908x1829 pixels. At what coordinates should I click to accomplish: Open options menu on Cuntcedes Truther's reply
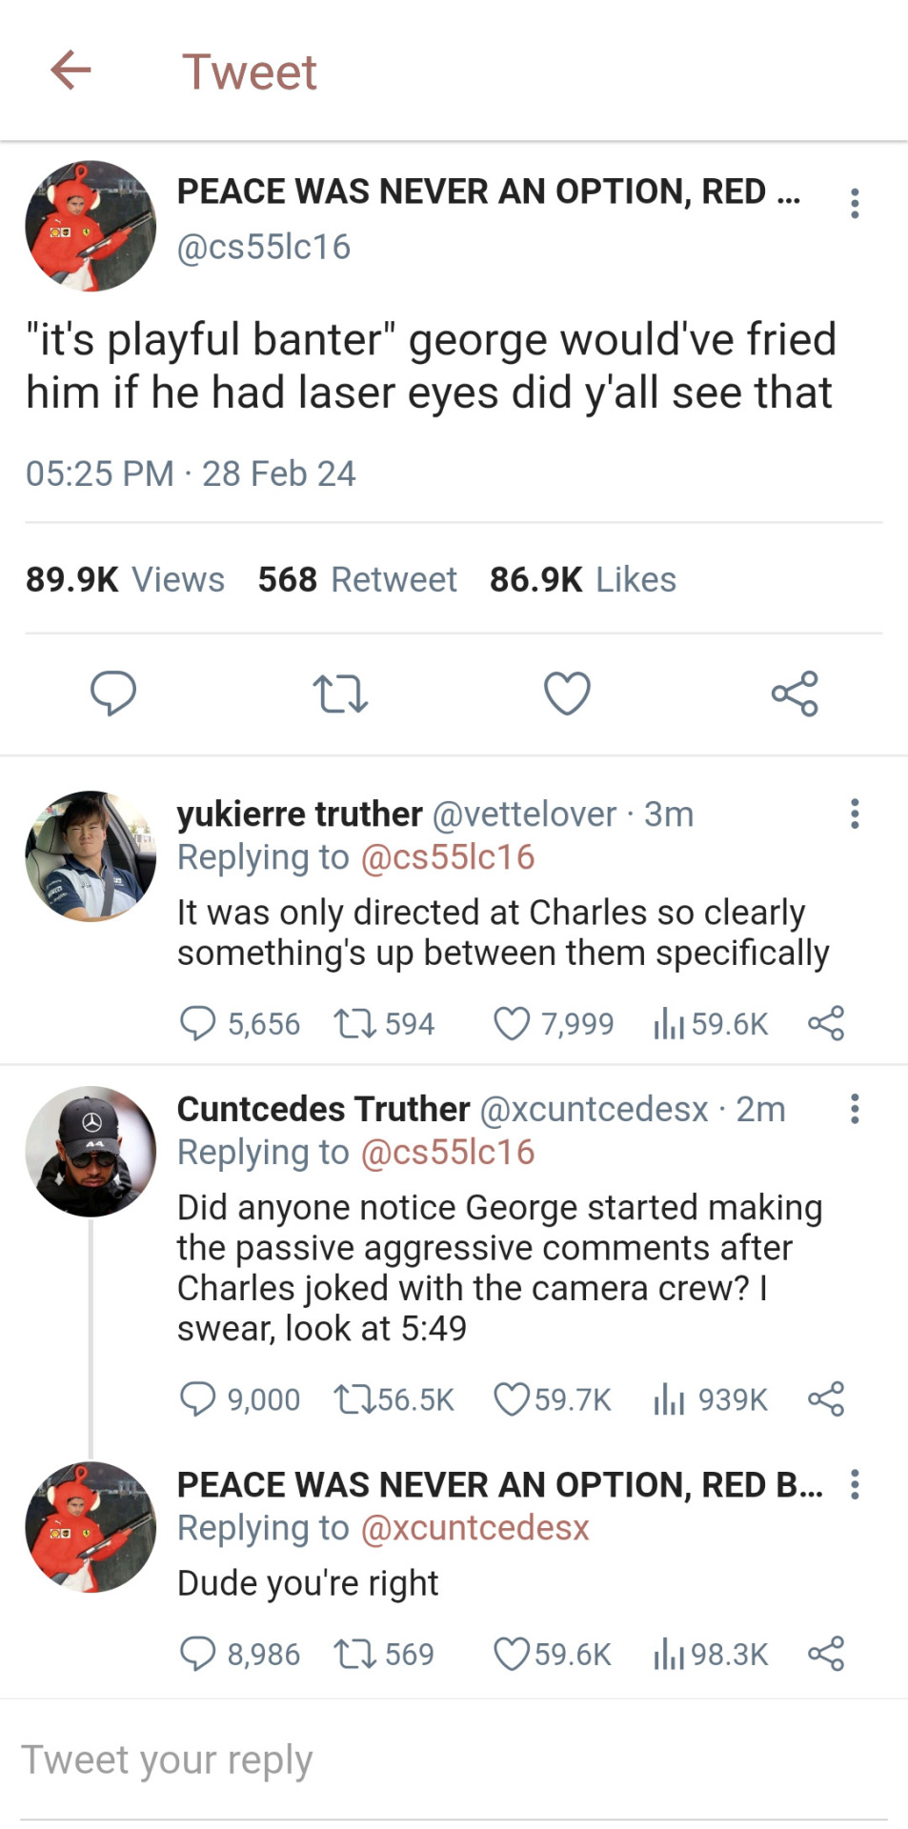click(x=855, y=1109)
